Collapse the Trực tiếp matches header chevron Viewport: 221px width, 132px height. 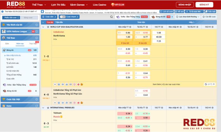point(43,22)
